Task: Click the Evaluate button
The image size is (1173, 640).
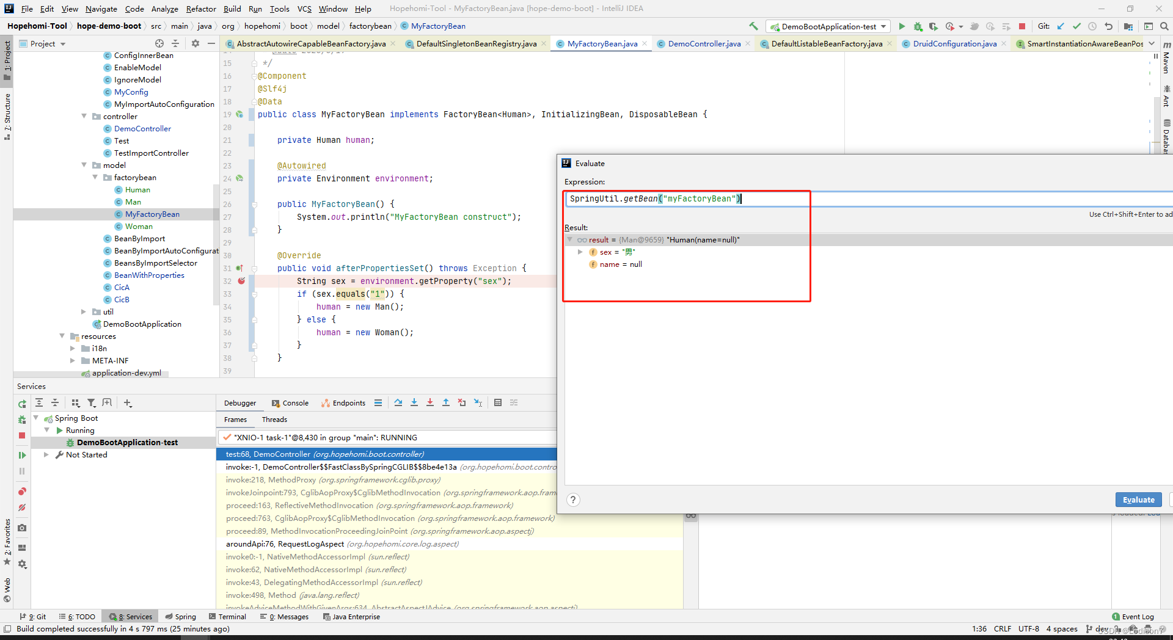Action: tap(1138, 500)
